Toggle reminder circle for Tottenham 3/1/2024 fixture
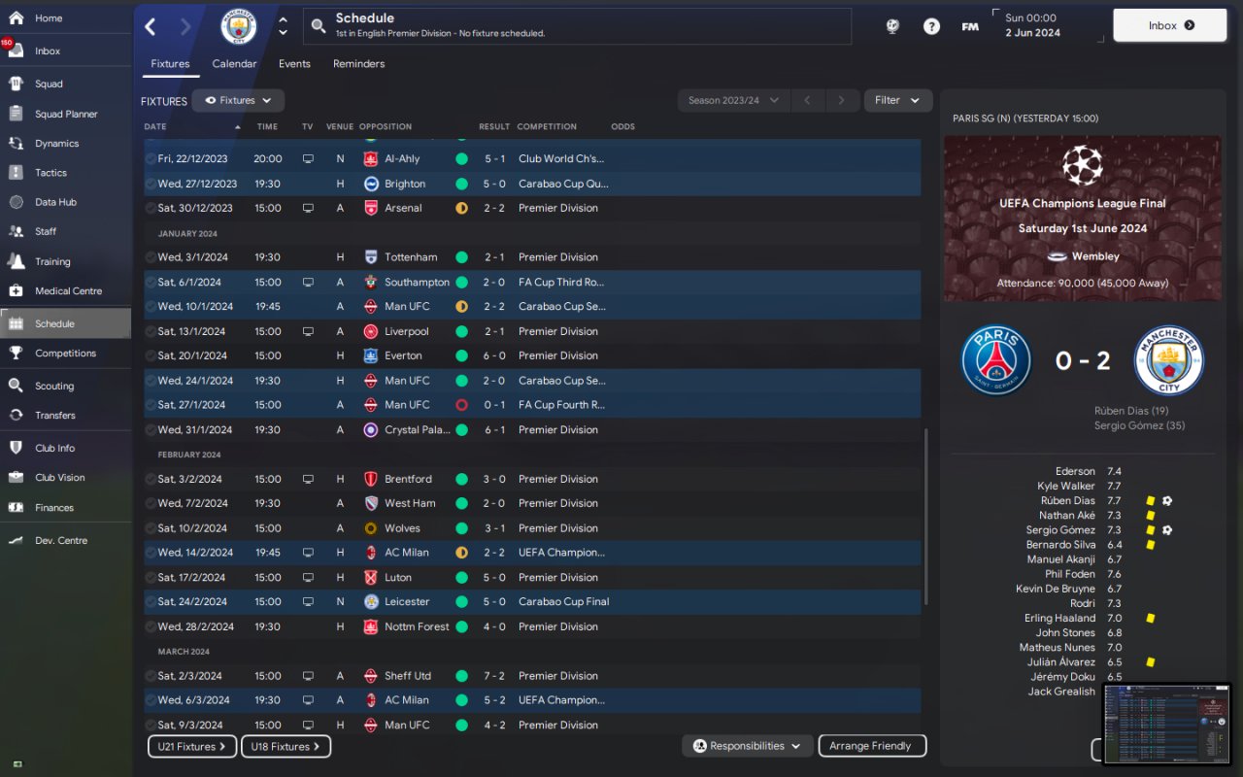 click(151, 257)
